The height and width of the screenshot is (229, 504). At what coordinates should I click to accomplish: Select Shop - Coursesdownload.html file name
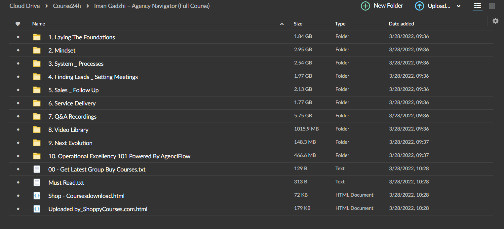[x=86, y=196]
